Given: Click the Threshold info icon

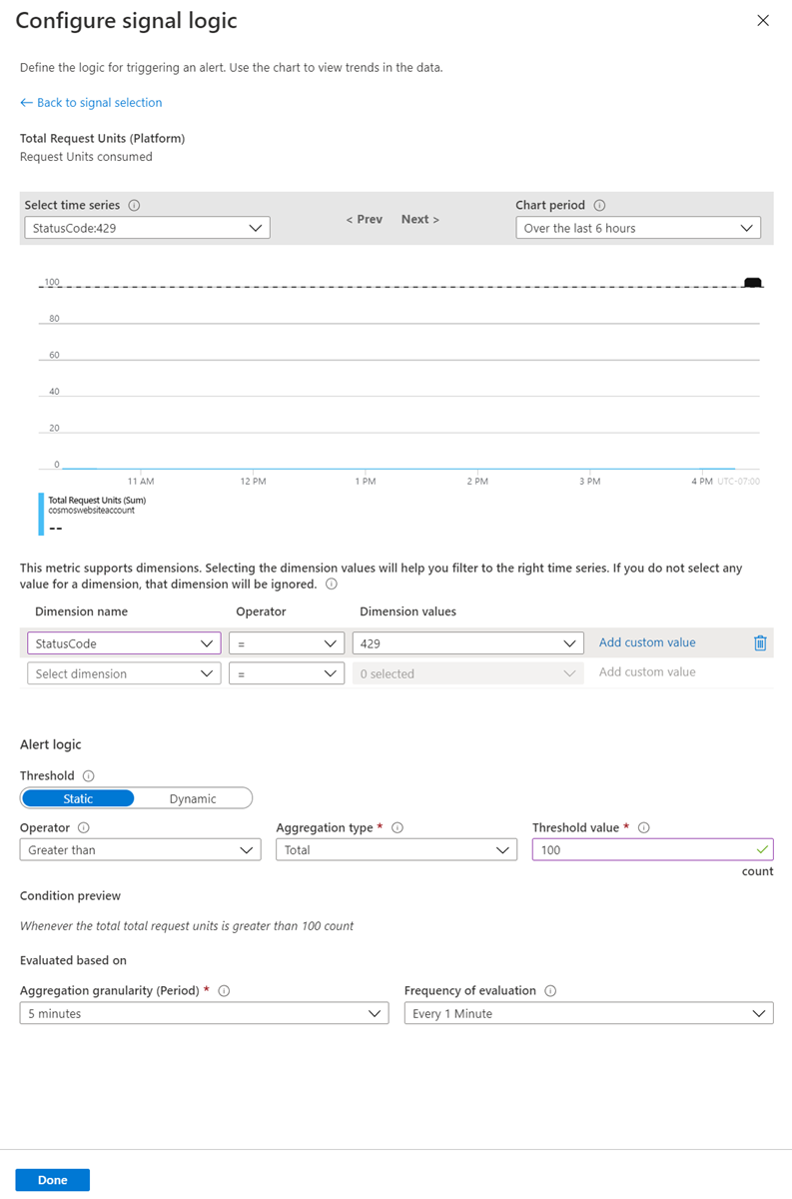Looking at the screenshot, I should coord(88,775).
